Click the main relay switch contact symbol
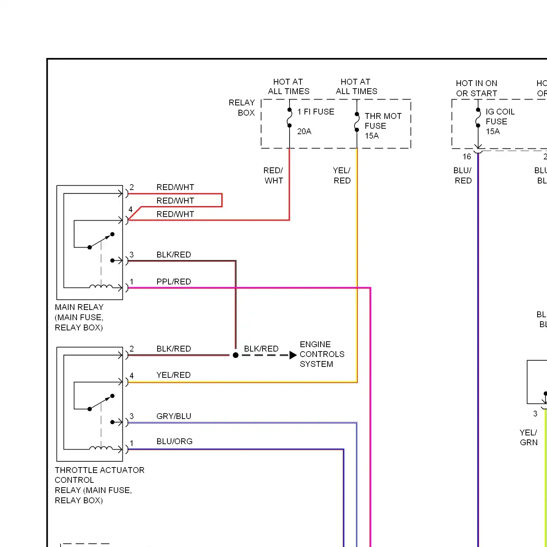 (x=101, y=241)
